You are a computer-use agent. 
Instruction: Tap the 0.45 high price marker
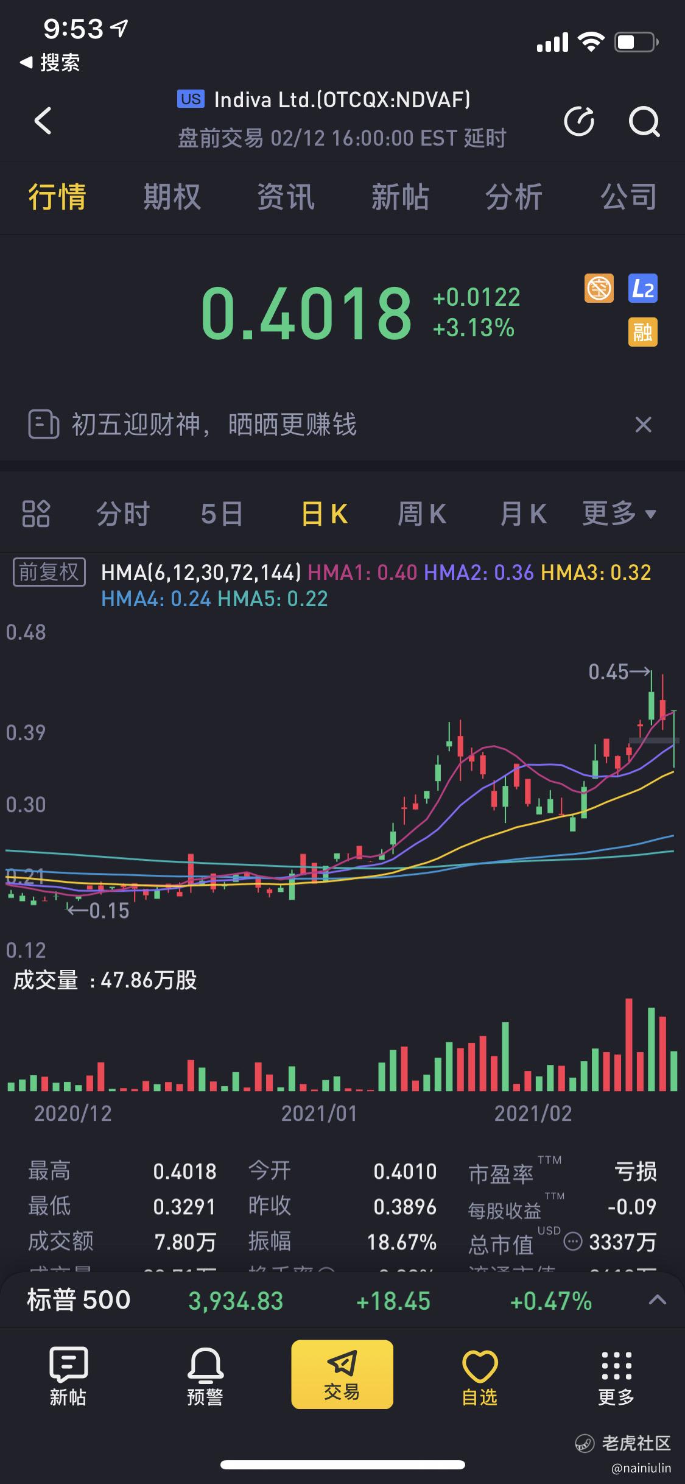[619, 672]
